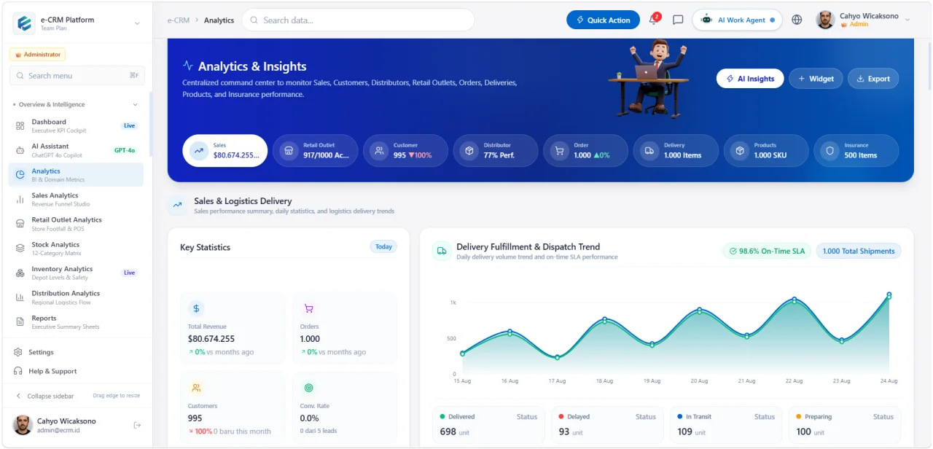Open the Delivered status card
The height and width of the screenshot is (449, 933).
488,426
